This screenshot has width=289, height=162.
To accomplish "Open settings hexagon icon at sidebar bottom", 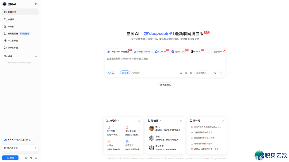I will coord(26,158).
